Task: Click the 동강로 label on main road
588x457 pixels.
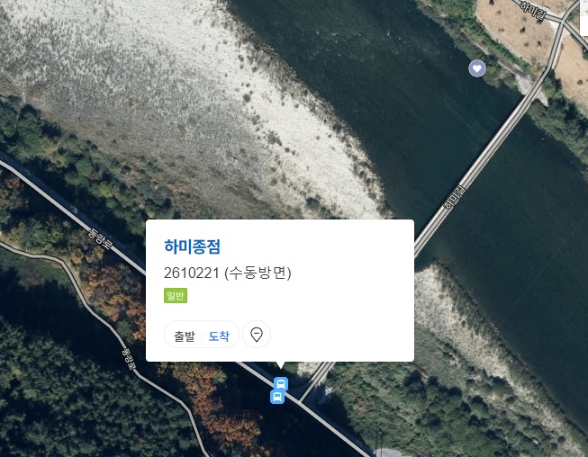Action: pyautogui.click(x=100, y=238)
